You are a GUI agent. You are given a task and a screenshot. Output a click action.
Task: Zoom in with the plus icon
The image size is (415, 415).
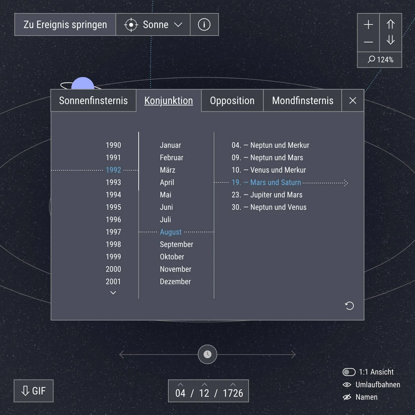coord(368,24)
